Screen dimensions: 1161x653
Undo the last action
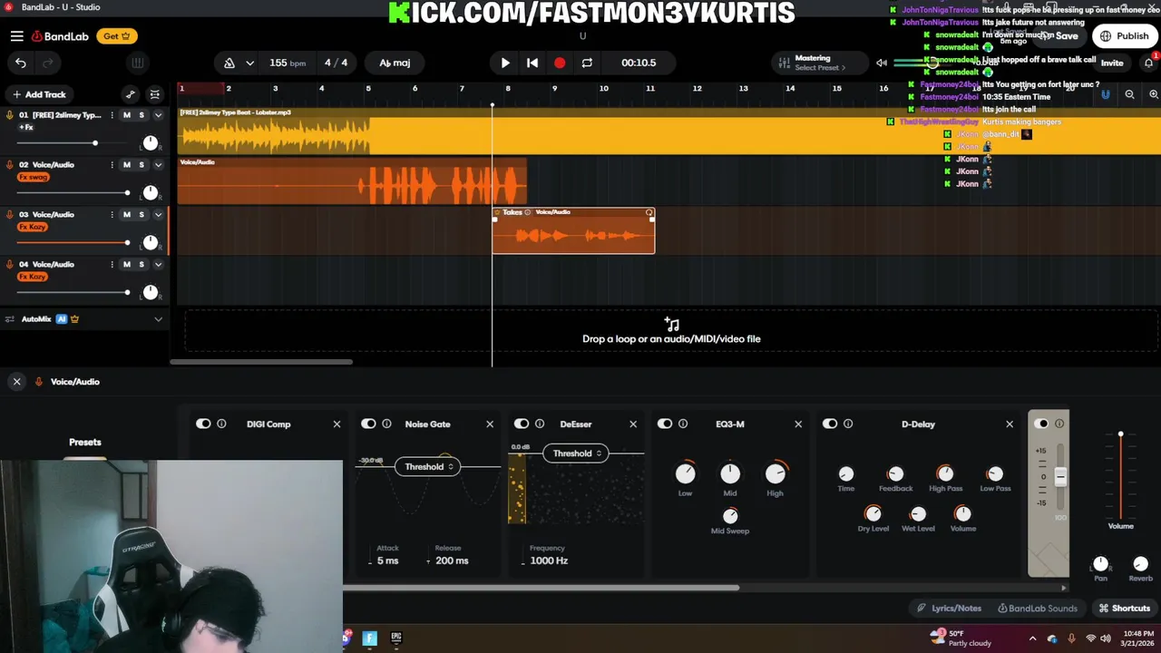[x=21, y=63]
